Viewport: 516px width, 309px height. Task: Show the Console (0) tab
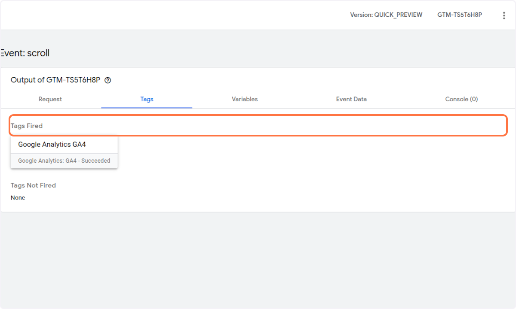click(461, 99)
